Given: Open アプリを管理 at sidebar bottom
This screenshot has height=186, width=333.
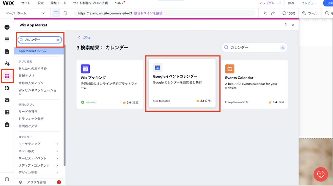Looking at the screenshot, I should click(37, 182).
